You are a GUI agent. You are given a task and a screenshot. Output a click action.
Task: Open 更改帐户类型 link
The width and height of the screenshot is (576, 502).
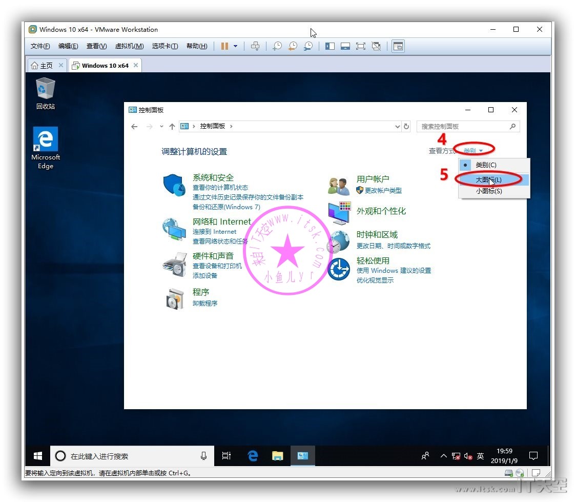point(383,190)
